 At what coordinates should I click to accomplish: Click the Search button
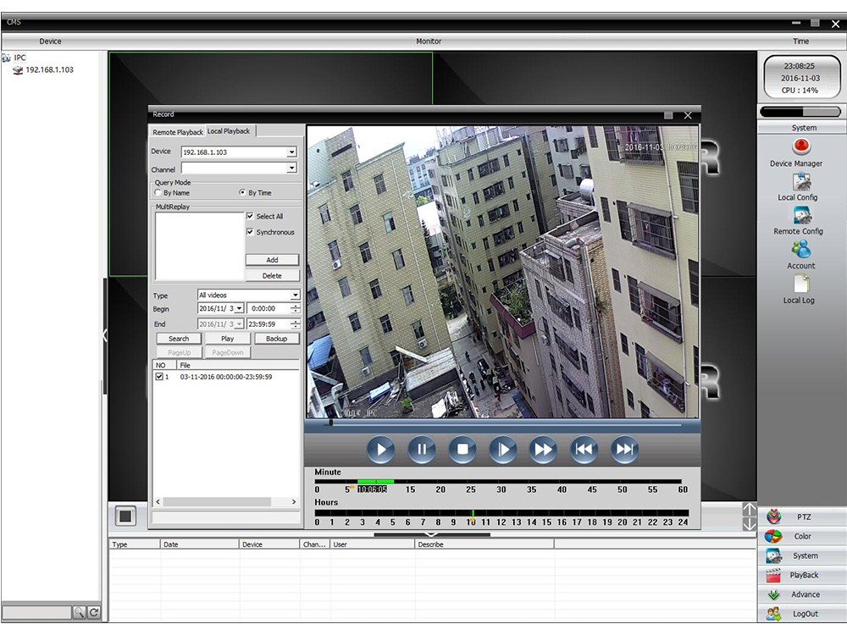[x=179, y=339]
